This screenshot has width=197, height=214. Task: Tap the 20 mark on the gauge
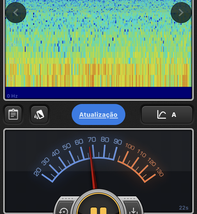tap(38, 172)
